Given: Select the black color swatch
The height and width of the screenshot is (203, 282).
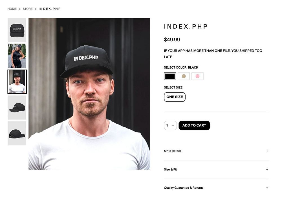Looking at the screenshot, I should point(170,76).
